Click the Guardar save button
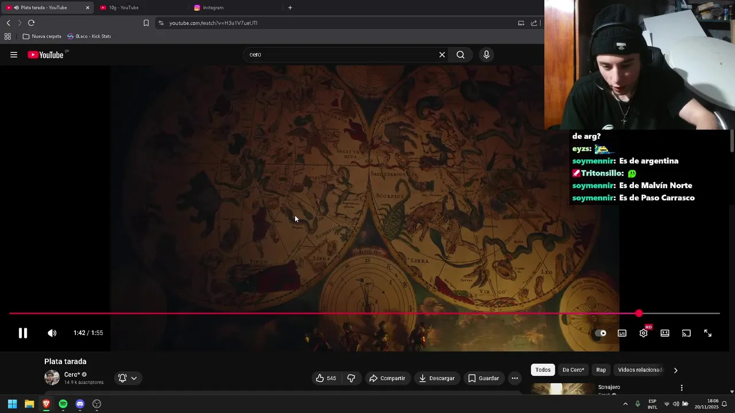Screen dimensions: 735x413 click(483, 379)
